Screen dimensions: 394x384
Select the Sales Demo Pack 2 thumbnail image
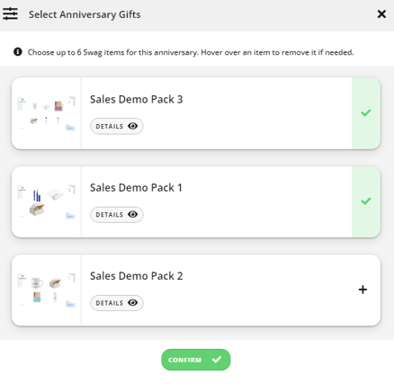(47, 290)
